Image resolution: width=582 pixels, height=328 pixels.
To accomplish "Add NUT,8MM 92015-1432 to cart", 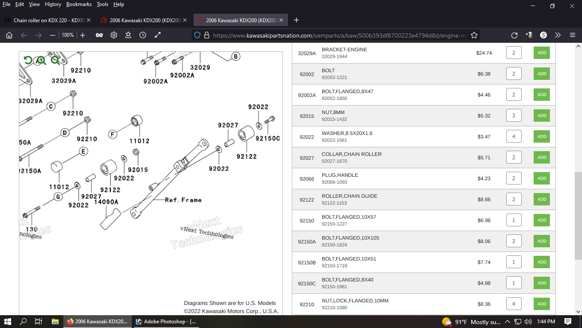I will 542,116.
